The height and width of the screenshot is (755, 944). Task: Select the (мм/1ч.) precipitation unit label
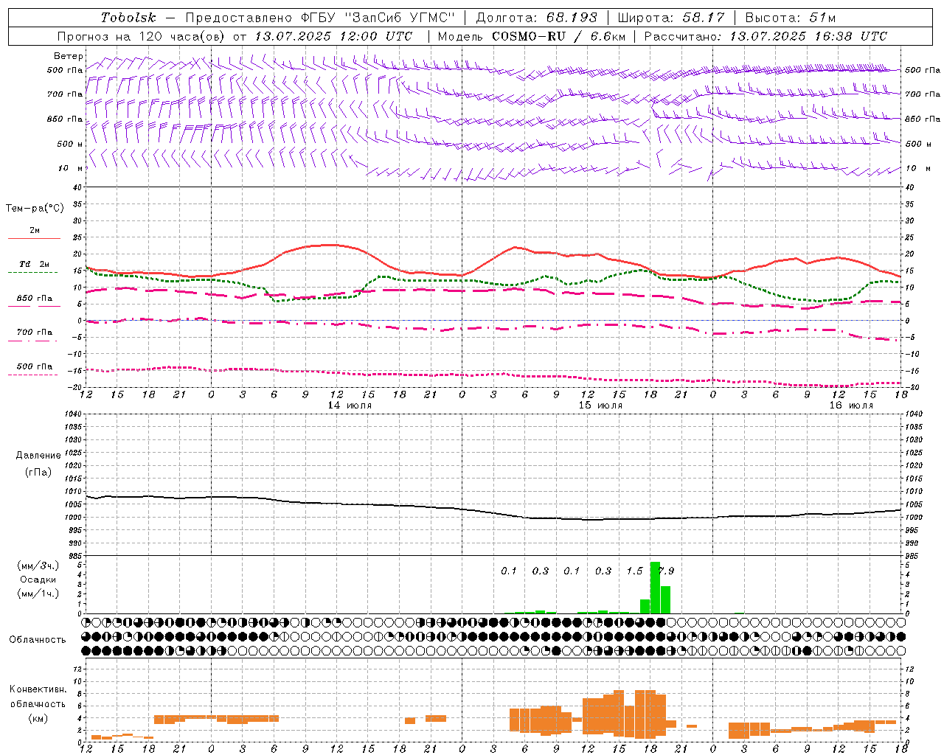click(x=38, y=594)
